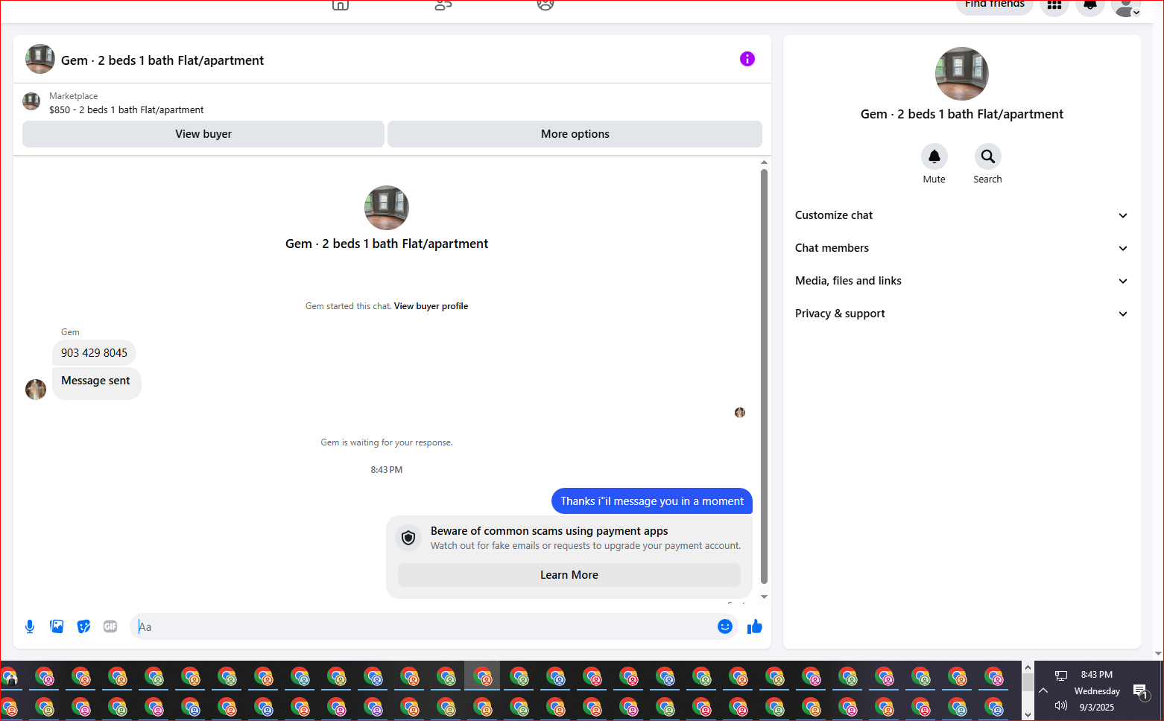Click the chat scrollbar up arrow
The height and width of the screenshot is (721, 1164).
click(764, 162)
